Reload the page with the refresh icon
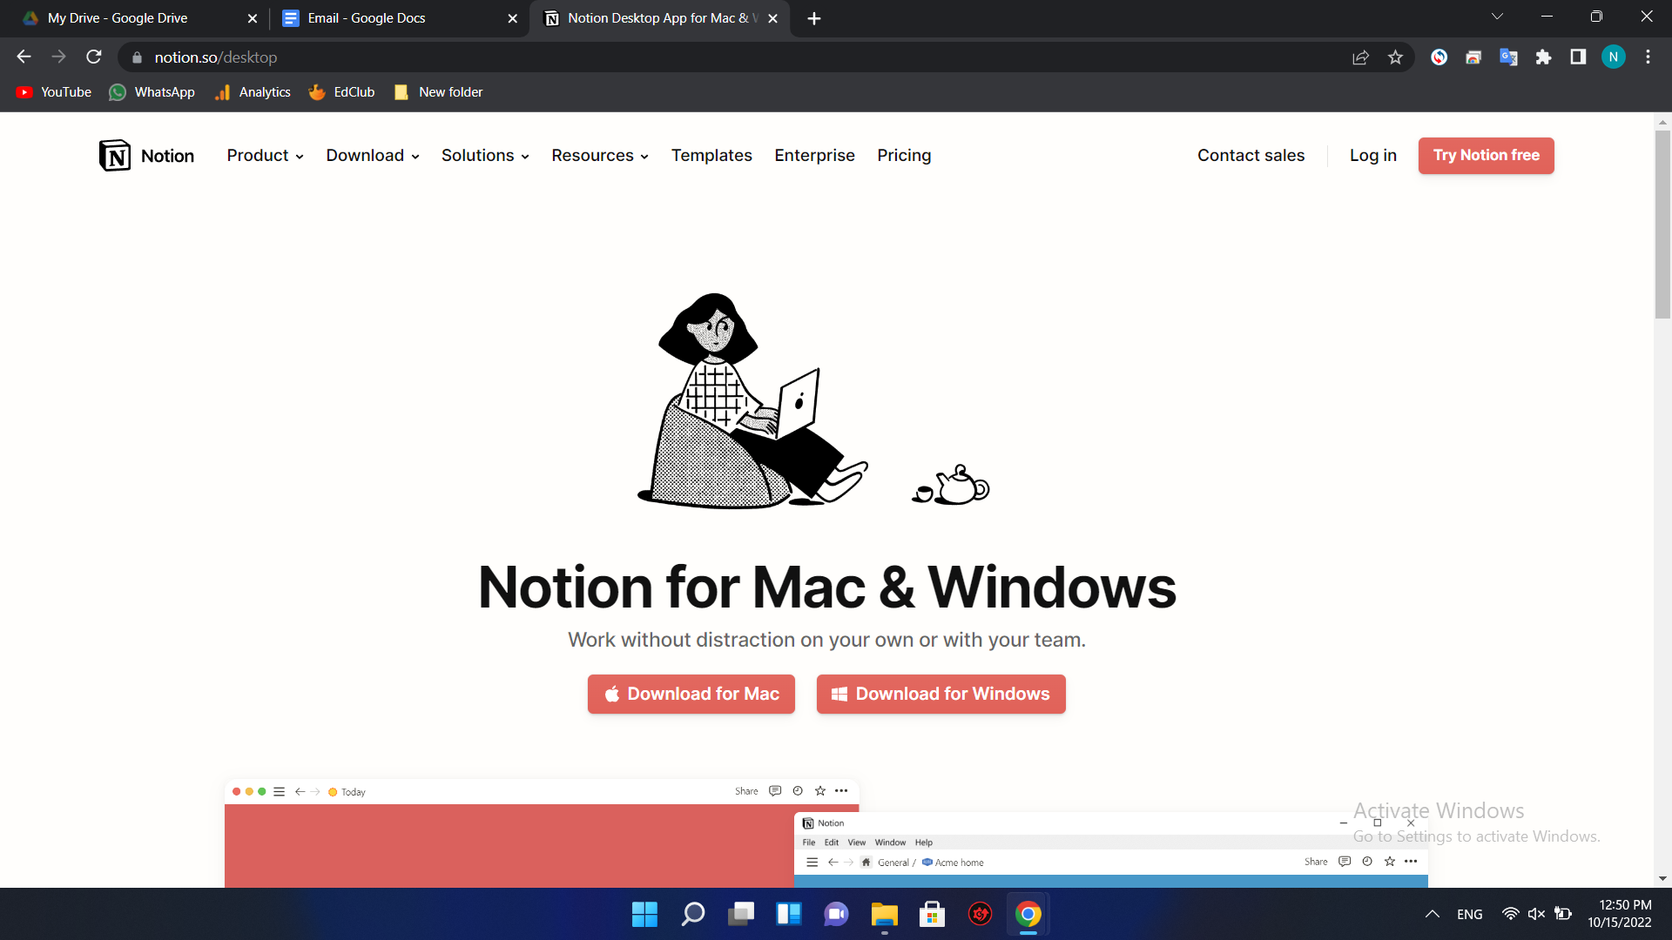 [x=94, y=57]
